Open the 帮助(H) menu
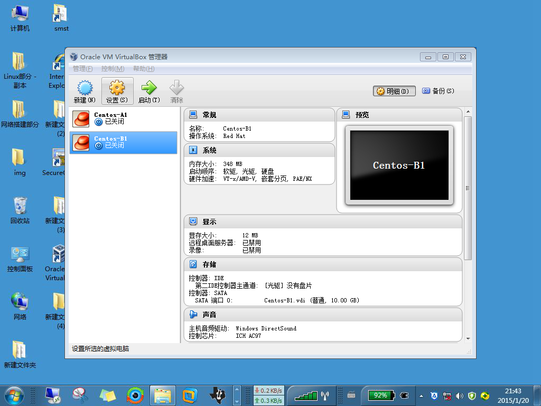 pyautogui.click(x=144, y=69)
